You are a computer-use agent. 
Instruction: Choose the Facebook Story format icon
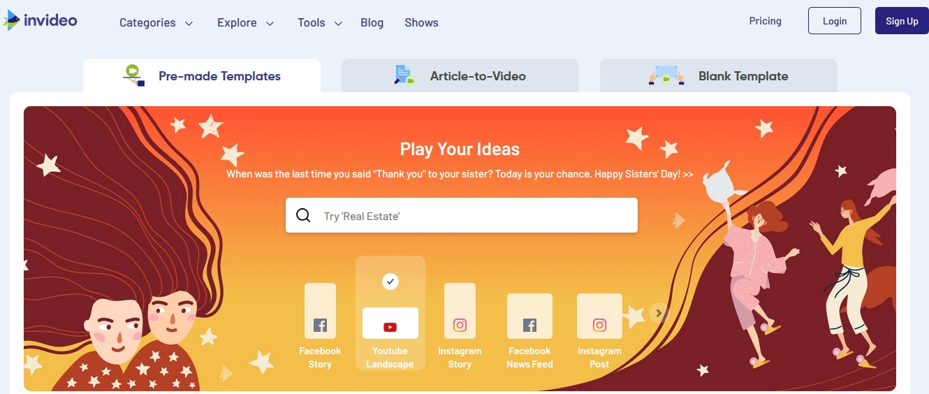click(x=320, y=311)
